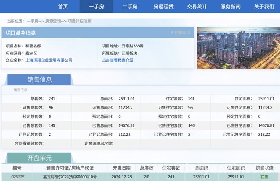Click the 合同撤销总套数 label
This screenshot has width=280, height=181.
(x=29, y=143)
